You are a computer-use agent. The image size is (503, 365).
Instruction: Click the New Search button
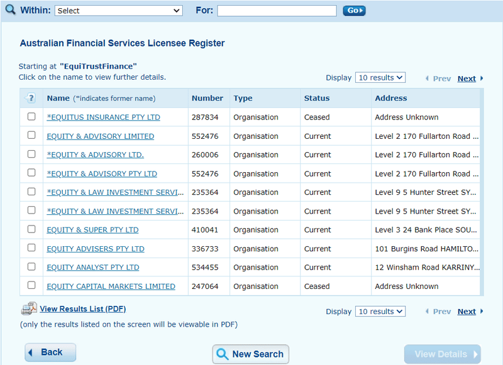[250, 354]
